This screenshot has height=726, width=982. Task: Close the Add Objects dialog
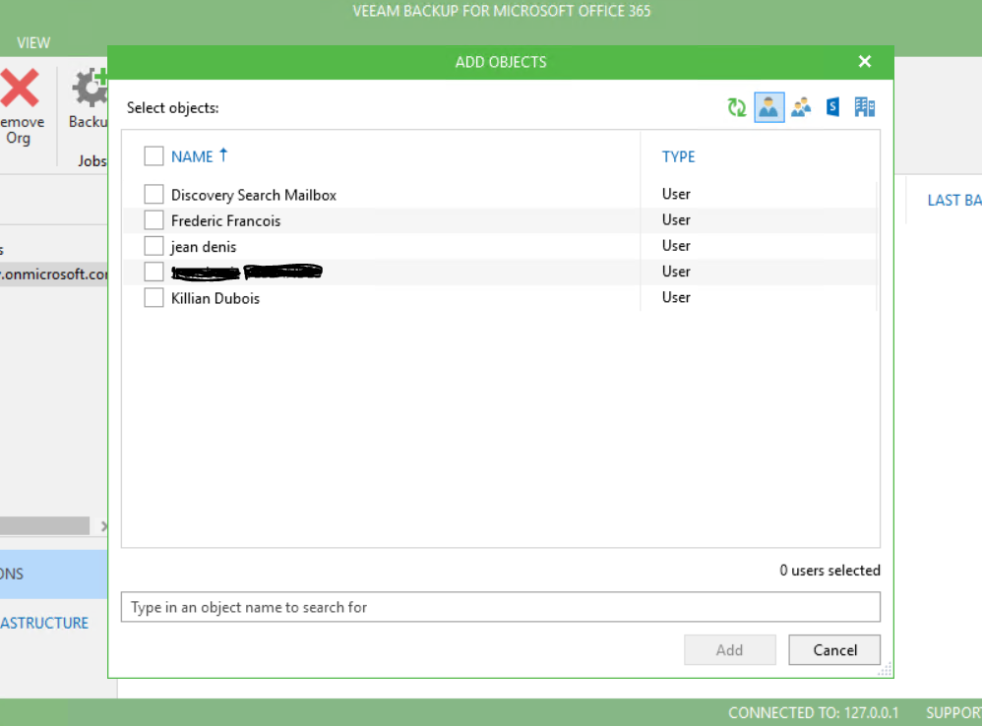pos(865,61)
